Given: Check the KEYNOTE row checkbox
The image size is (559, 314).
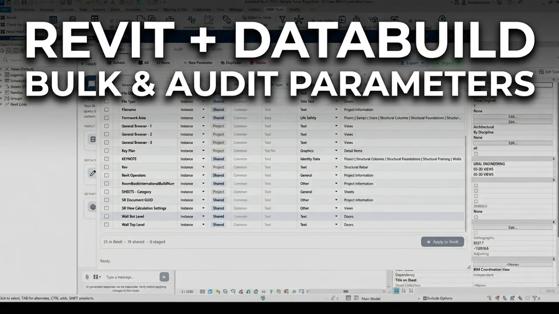Looking at the screenshot, I should click(107, 159).
